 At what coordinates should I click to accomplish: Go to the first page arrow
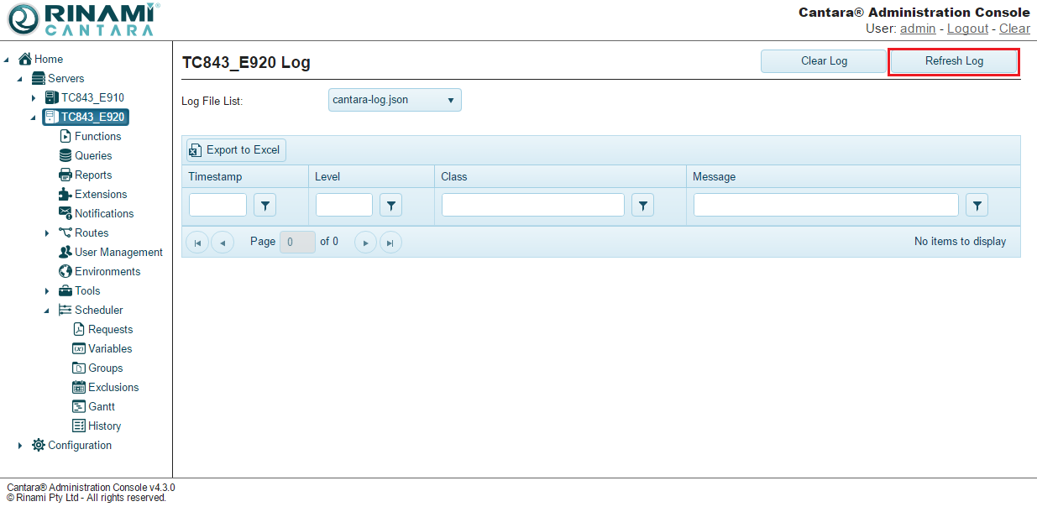[x=196, y=243]
